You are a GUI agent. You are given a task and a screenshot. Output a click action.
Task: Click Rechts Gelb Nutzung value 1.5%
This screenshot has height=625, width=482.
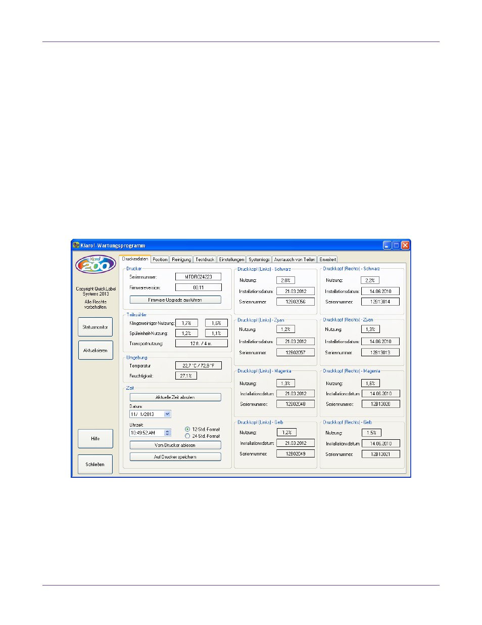pyautogui.click(x=371, y=433)
